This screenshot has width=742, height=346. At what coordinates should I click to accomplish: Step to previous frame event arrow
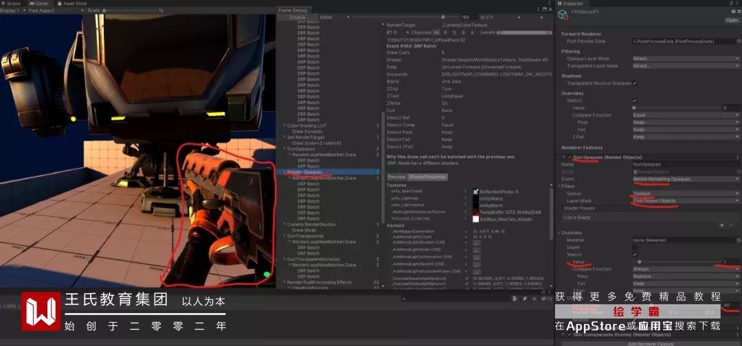(x=519, y=17)
